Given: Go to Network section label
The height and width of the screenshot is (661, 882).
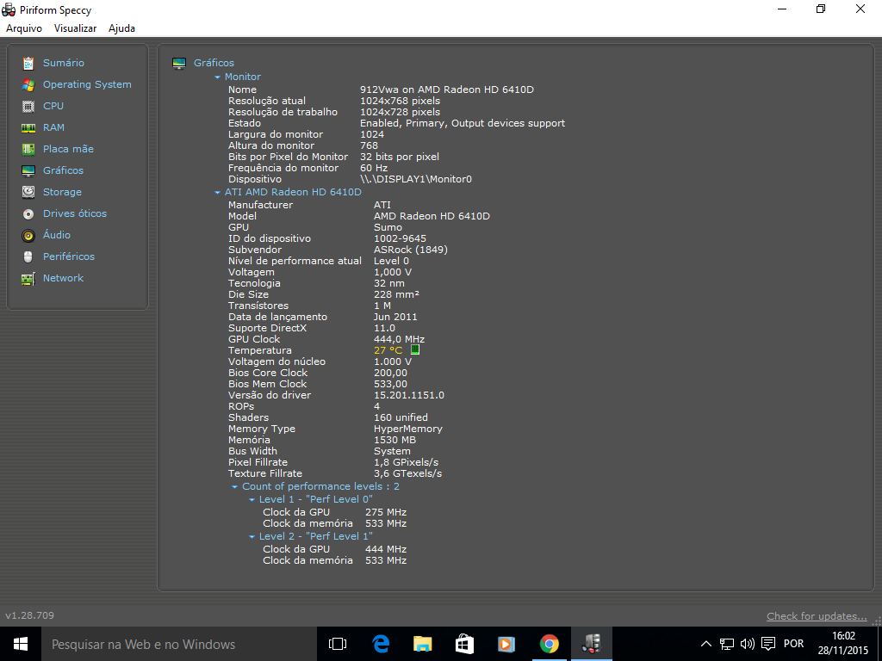Looking at the screenshot, I should pyautogui.click(x=63, y=278).
